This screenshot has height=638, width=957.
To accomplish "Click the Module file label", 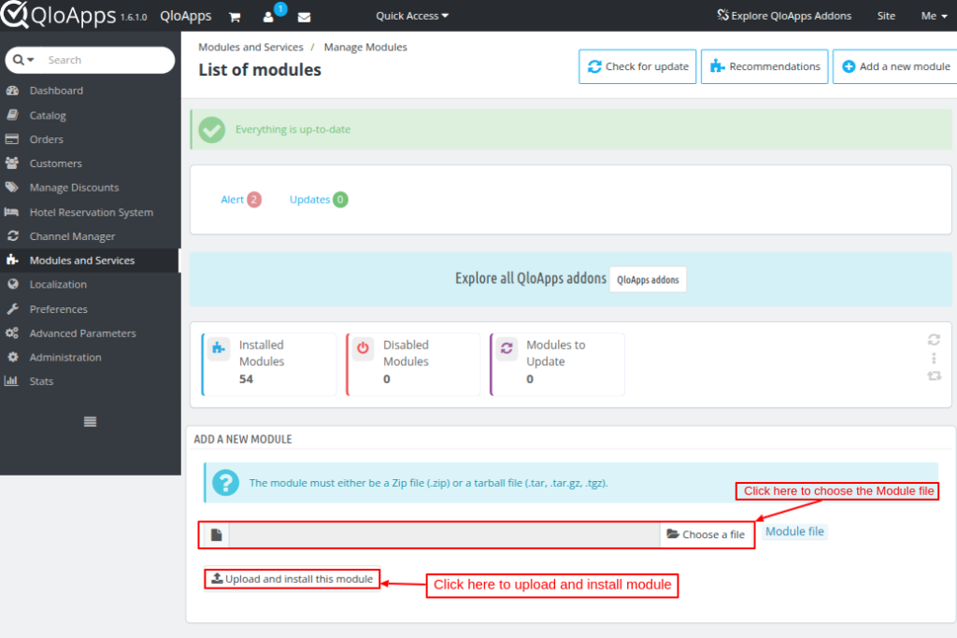I will pos(794,532).
